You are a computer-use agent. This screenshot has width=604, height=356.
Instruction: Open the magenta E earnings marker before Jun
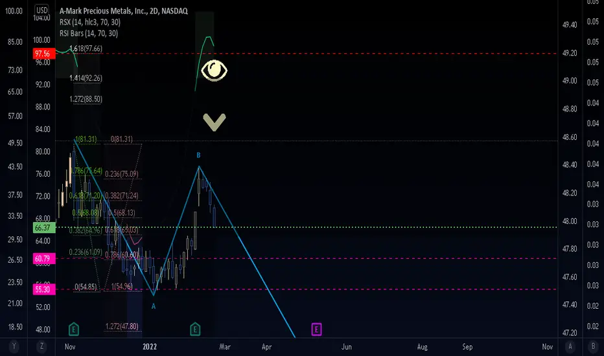click(x=316, y=329)
